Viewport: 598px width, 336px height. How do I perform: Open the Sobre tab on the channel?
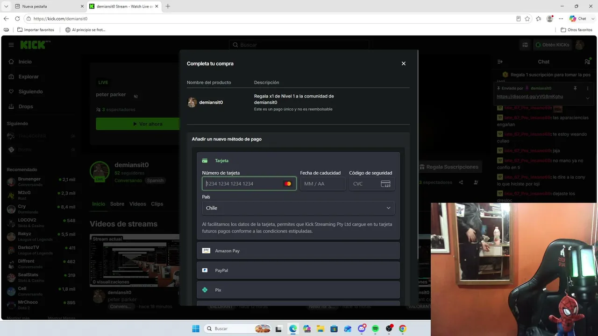click(117, 204)
